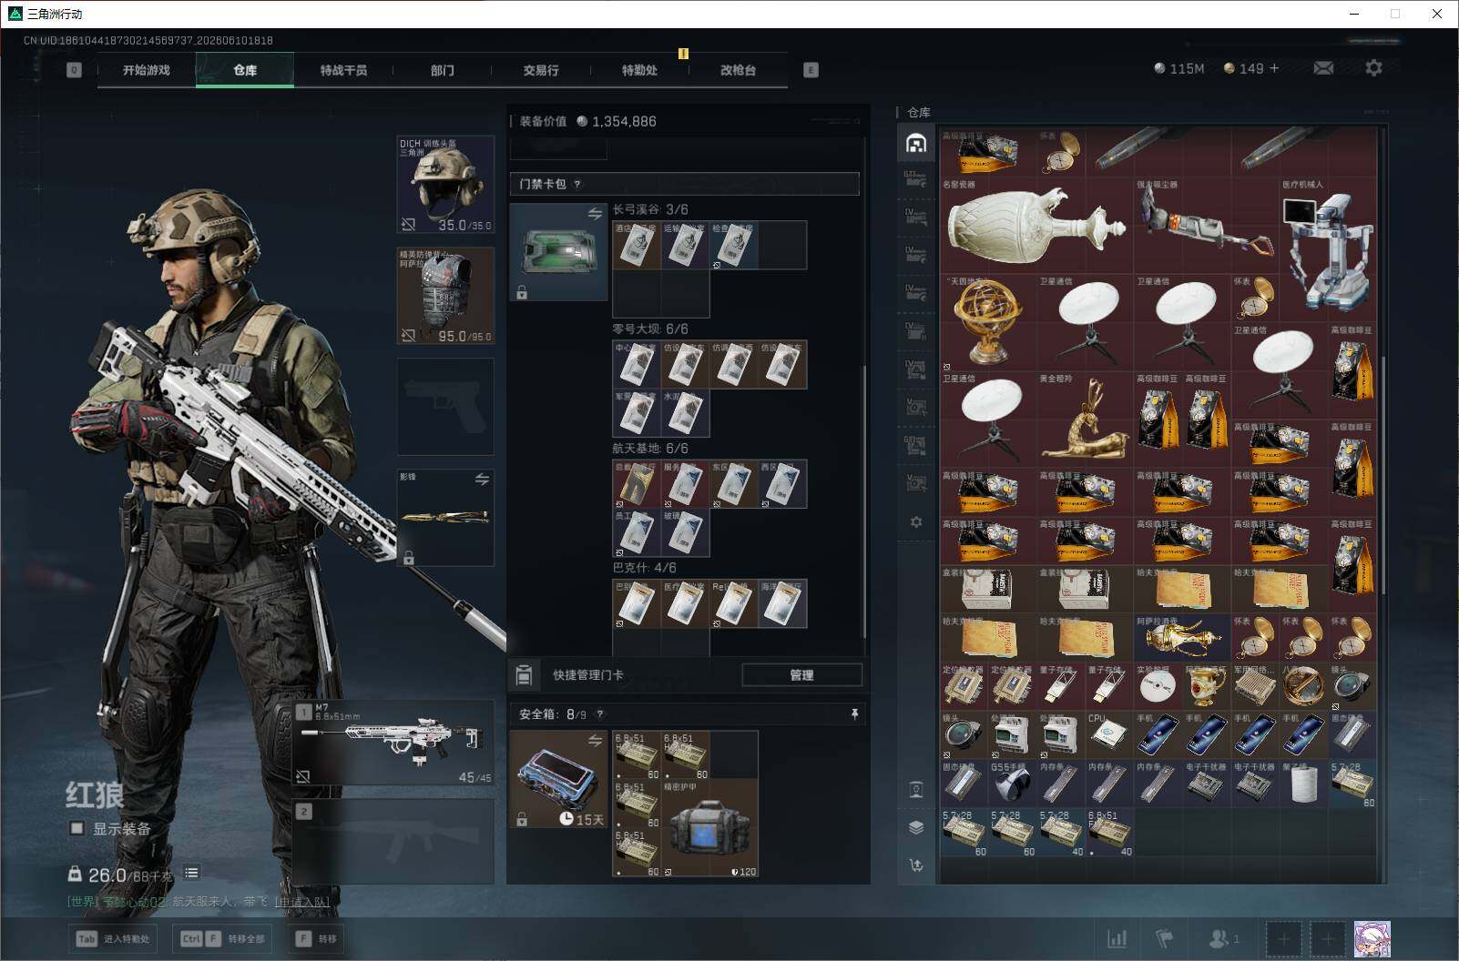
Task: Click the 转移全部 button
Action: click(223, 939)
